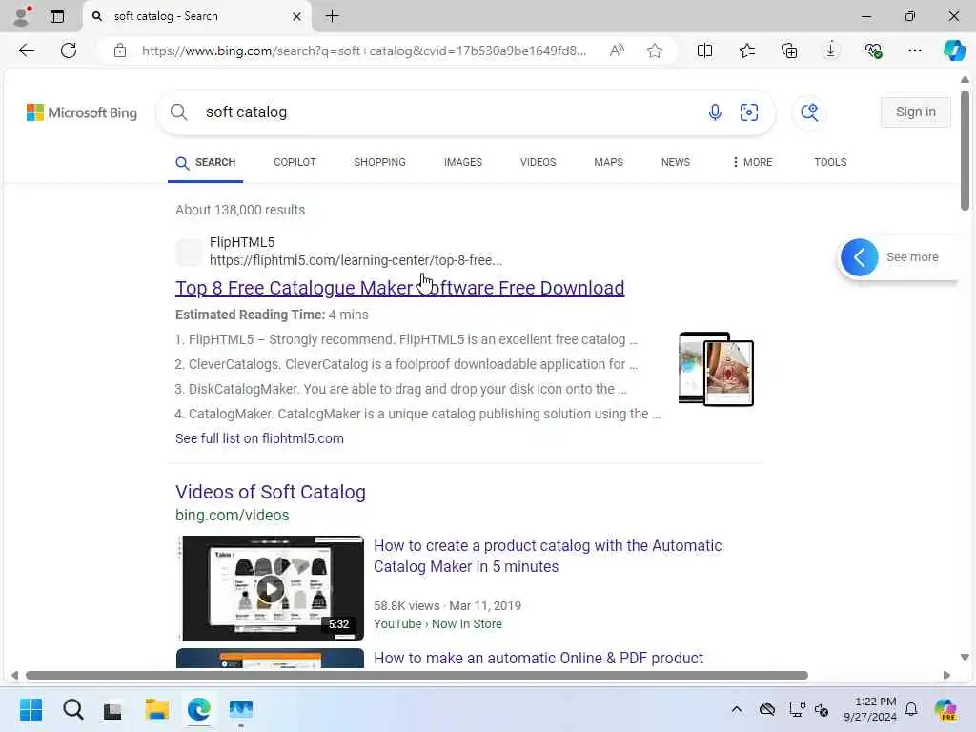
Task: Open Top 8 Free Catalogue Maker link
Action: pyautogui.click(x=399, y=288)
